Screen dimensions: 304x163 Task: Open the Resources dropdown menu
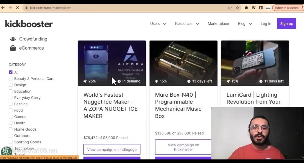point(187,24)
